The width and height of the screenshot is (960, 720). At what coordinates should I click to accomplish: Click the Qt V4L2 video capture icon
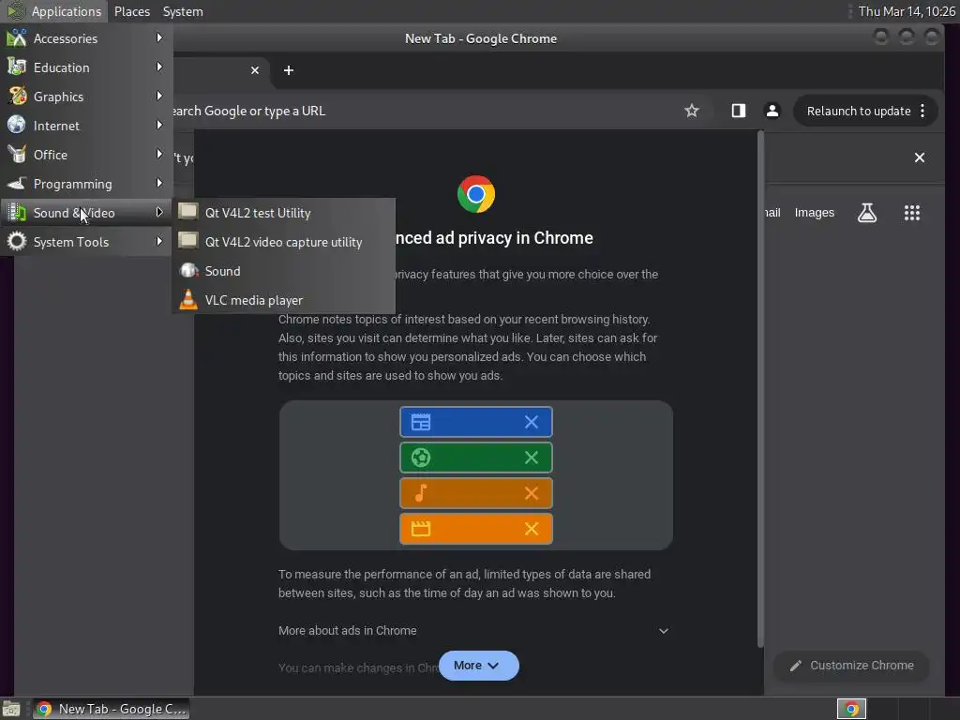click(187, 241)
